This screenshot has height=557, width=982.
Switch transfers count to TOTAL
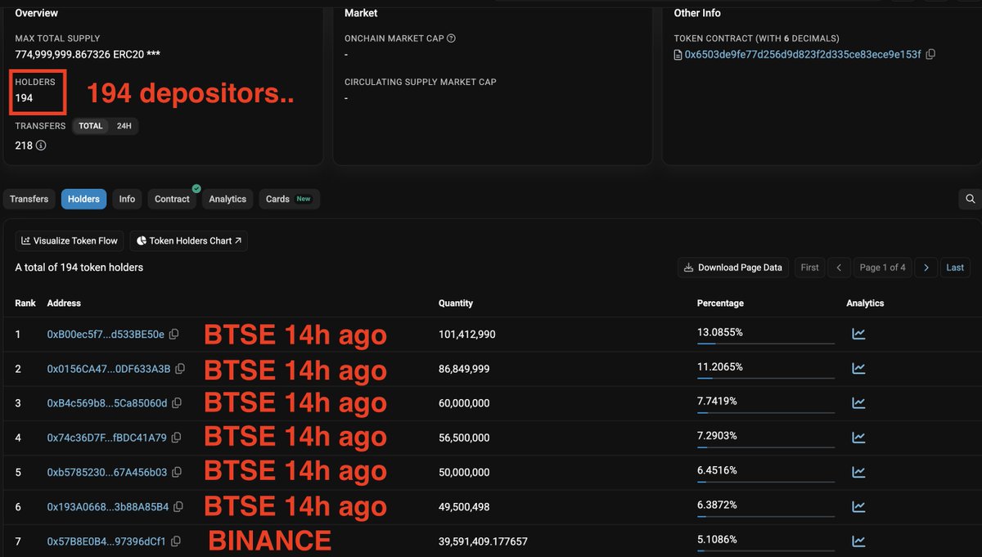point(91,126)
